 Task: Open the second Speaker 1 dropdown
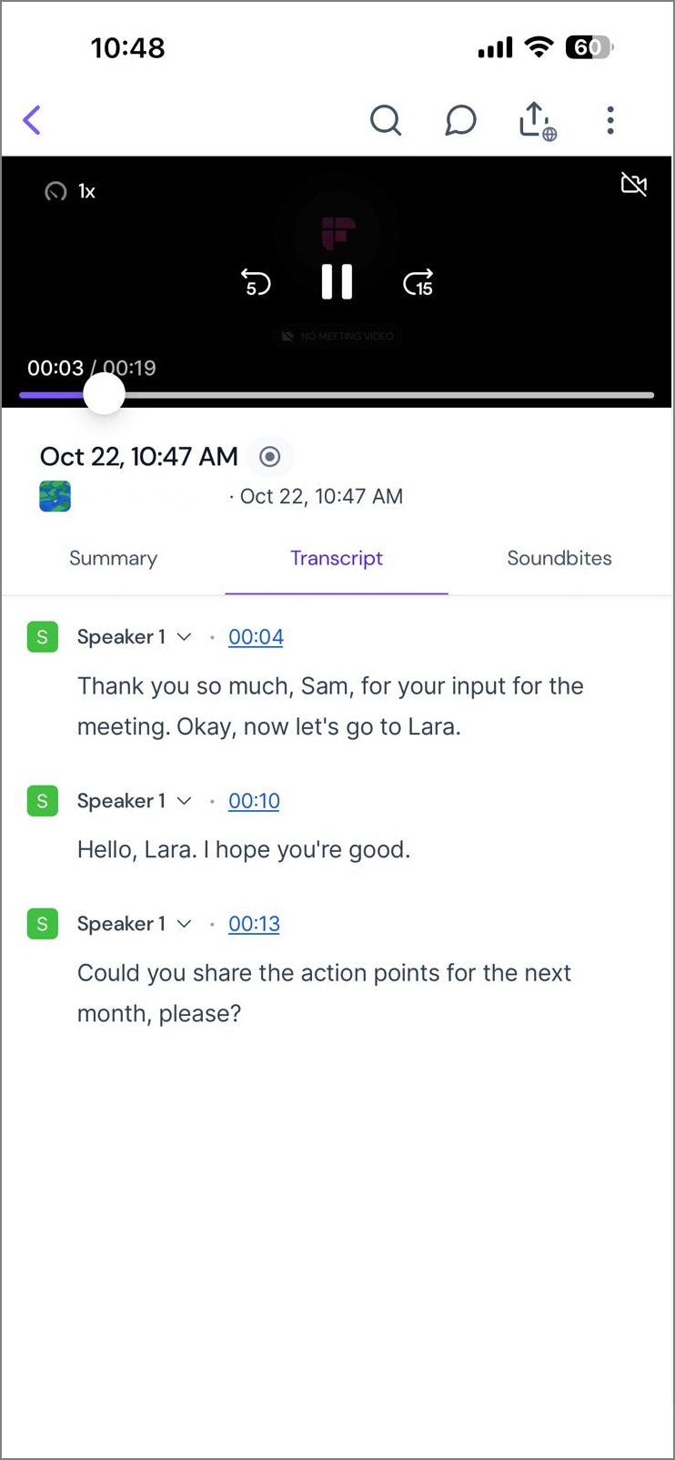pyautogui.click(x=185, y=801)
